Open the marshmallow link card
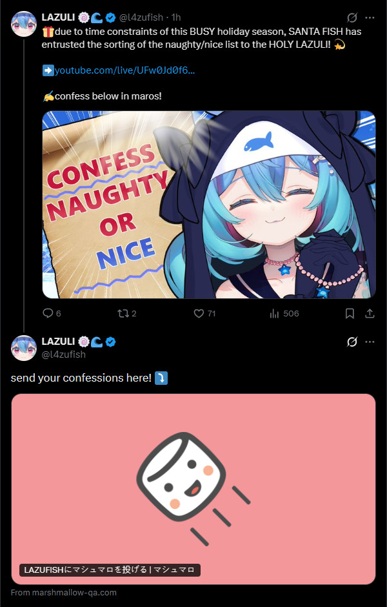The image size is (387, 607). (193, 489)
